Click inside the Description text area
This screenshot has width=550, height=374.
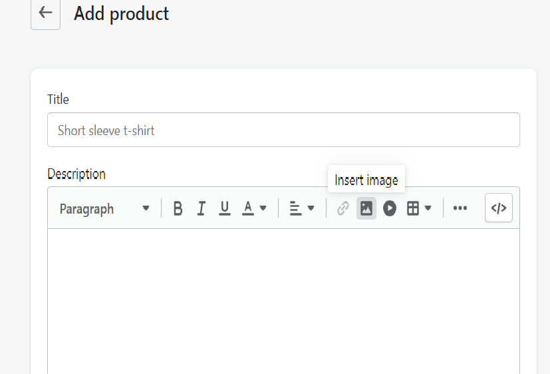[283, 299]
